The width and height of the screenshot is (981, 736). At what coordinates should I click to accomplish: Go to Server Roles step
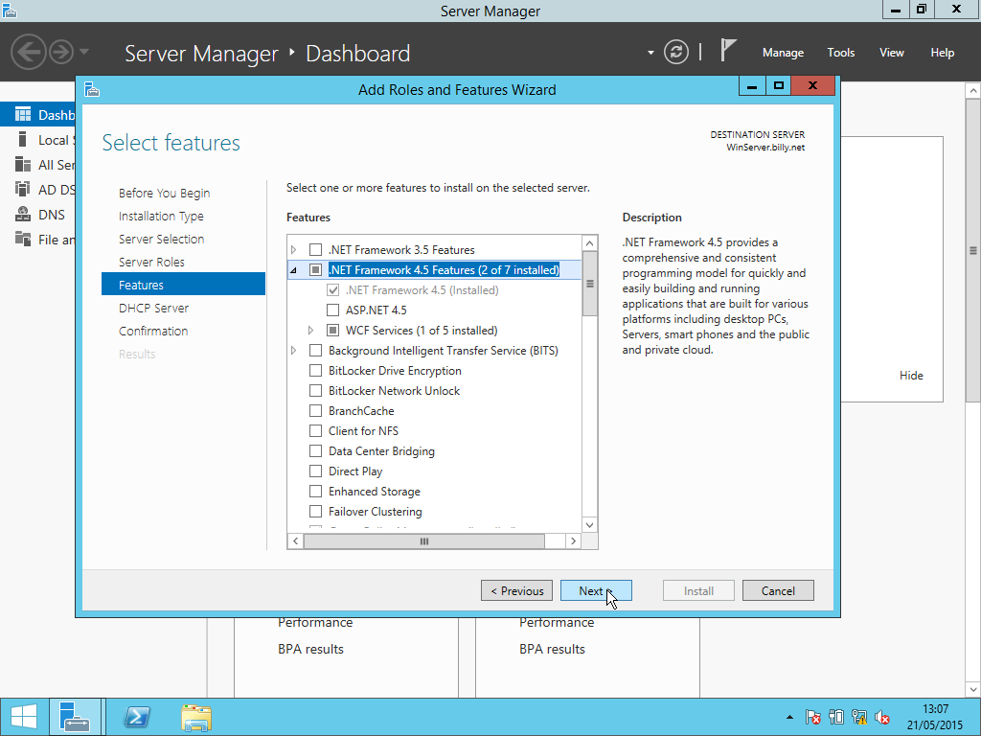pyautogui.click(x=151, y=262)
